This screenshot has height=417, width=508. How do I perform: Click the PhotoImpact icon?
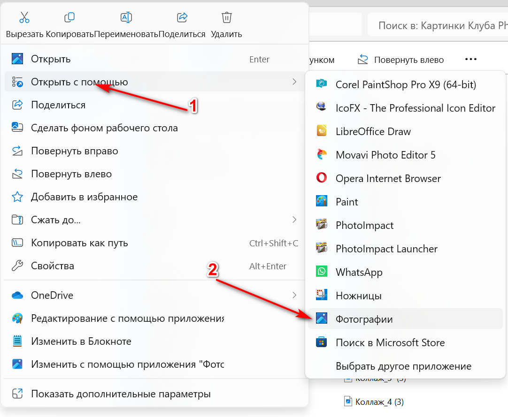[322, 225]
